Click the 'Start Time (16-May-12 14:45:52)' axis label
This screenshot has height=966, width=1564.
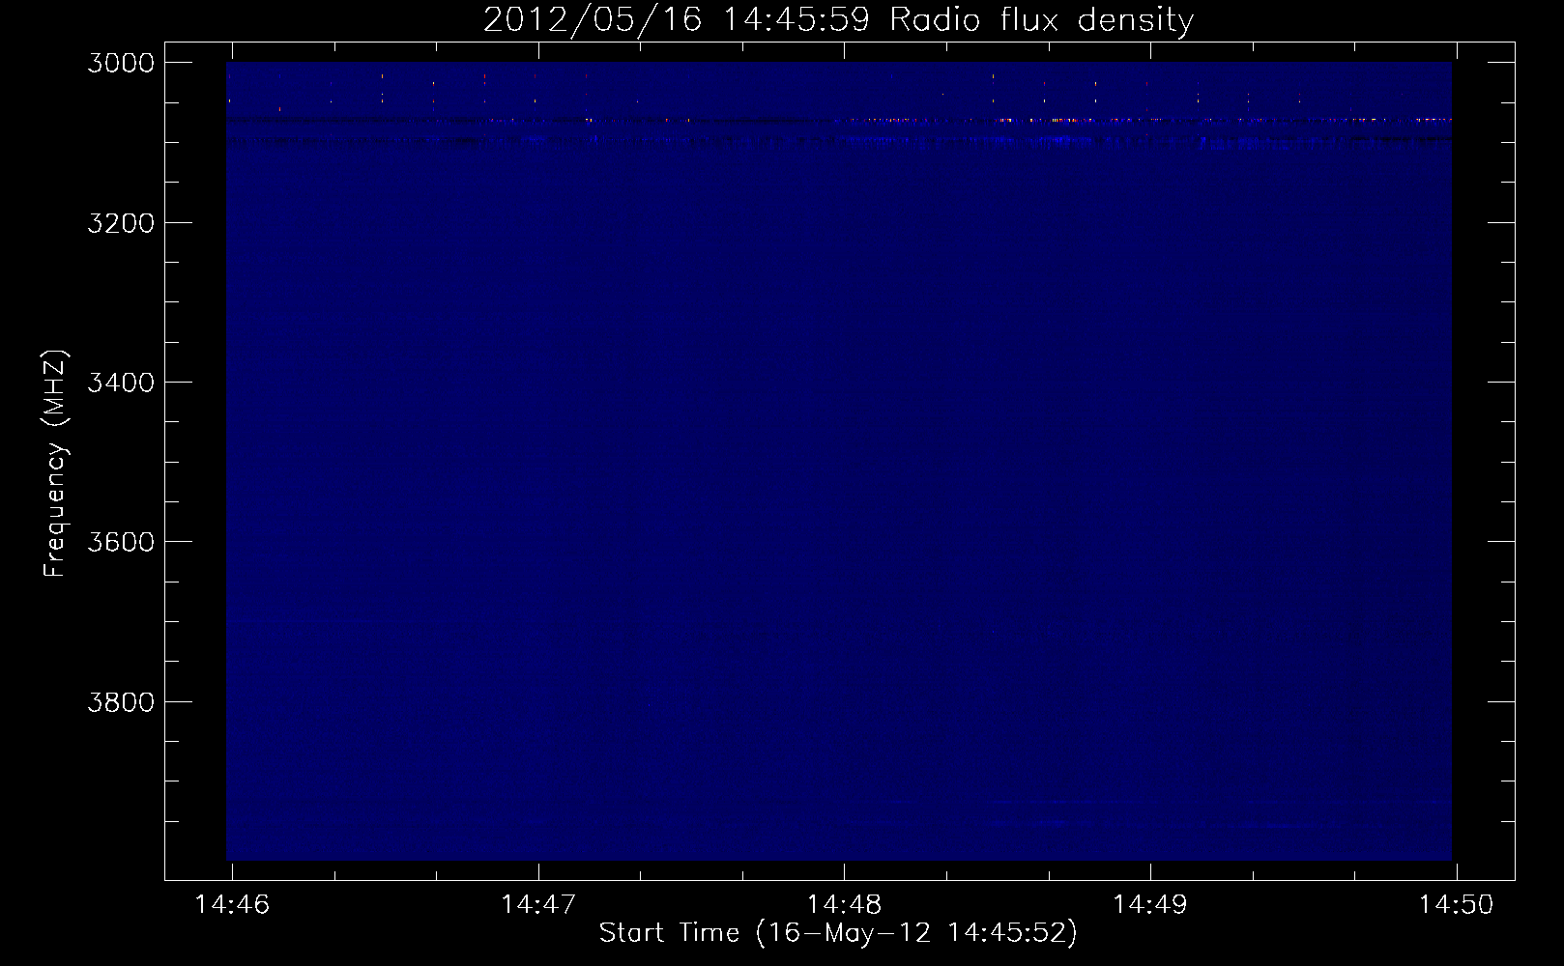point(838,932)
